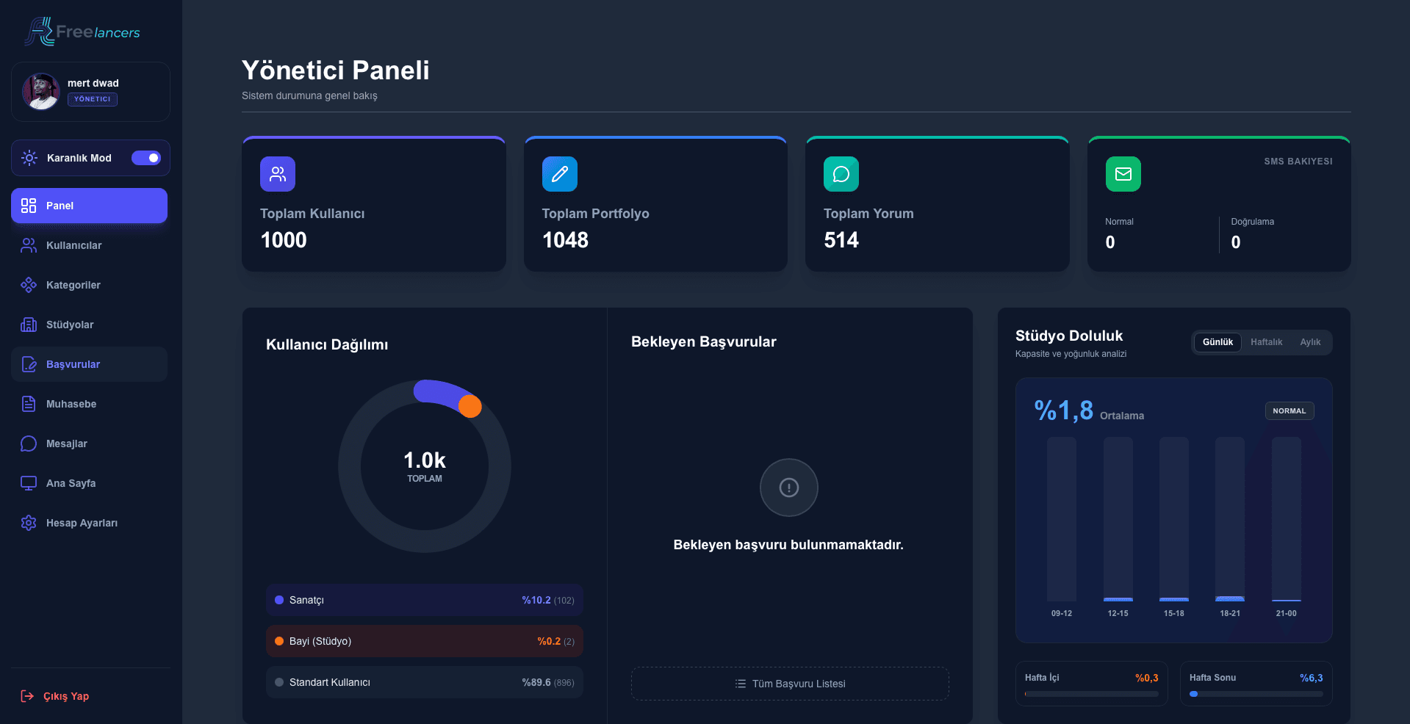Image resolution: width=1410 pixels, height=724 pixels.
Task: Open the Kategoriler menu item
Action: click(x=89, y=285)
